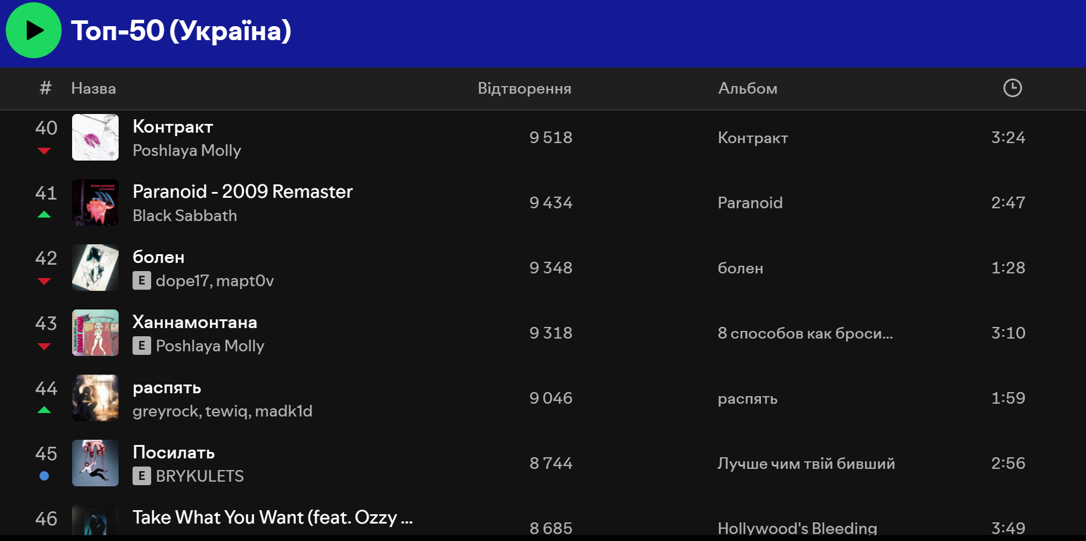
Task: Open the распять track cover art
Action: tap(95, 398)
